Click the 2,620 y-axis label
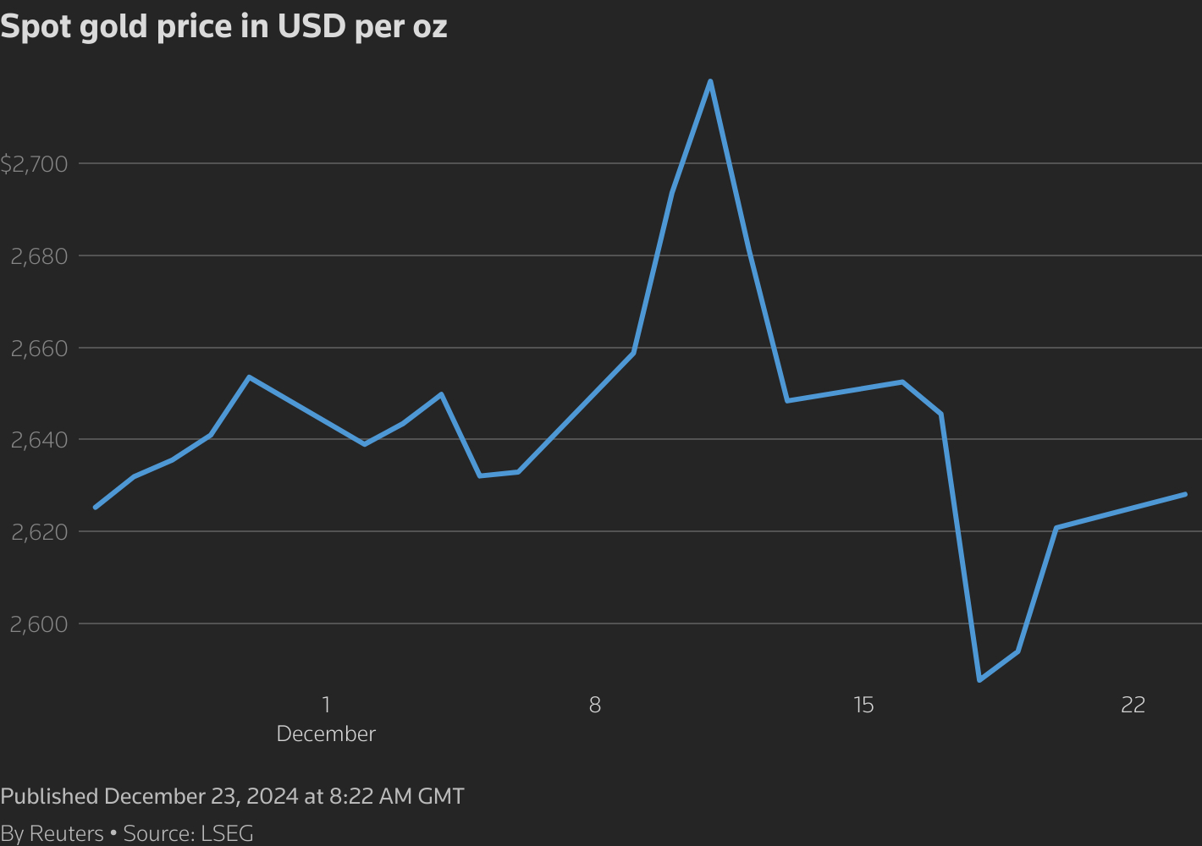 (x=38, y=532)
